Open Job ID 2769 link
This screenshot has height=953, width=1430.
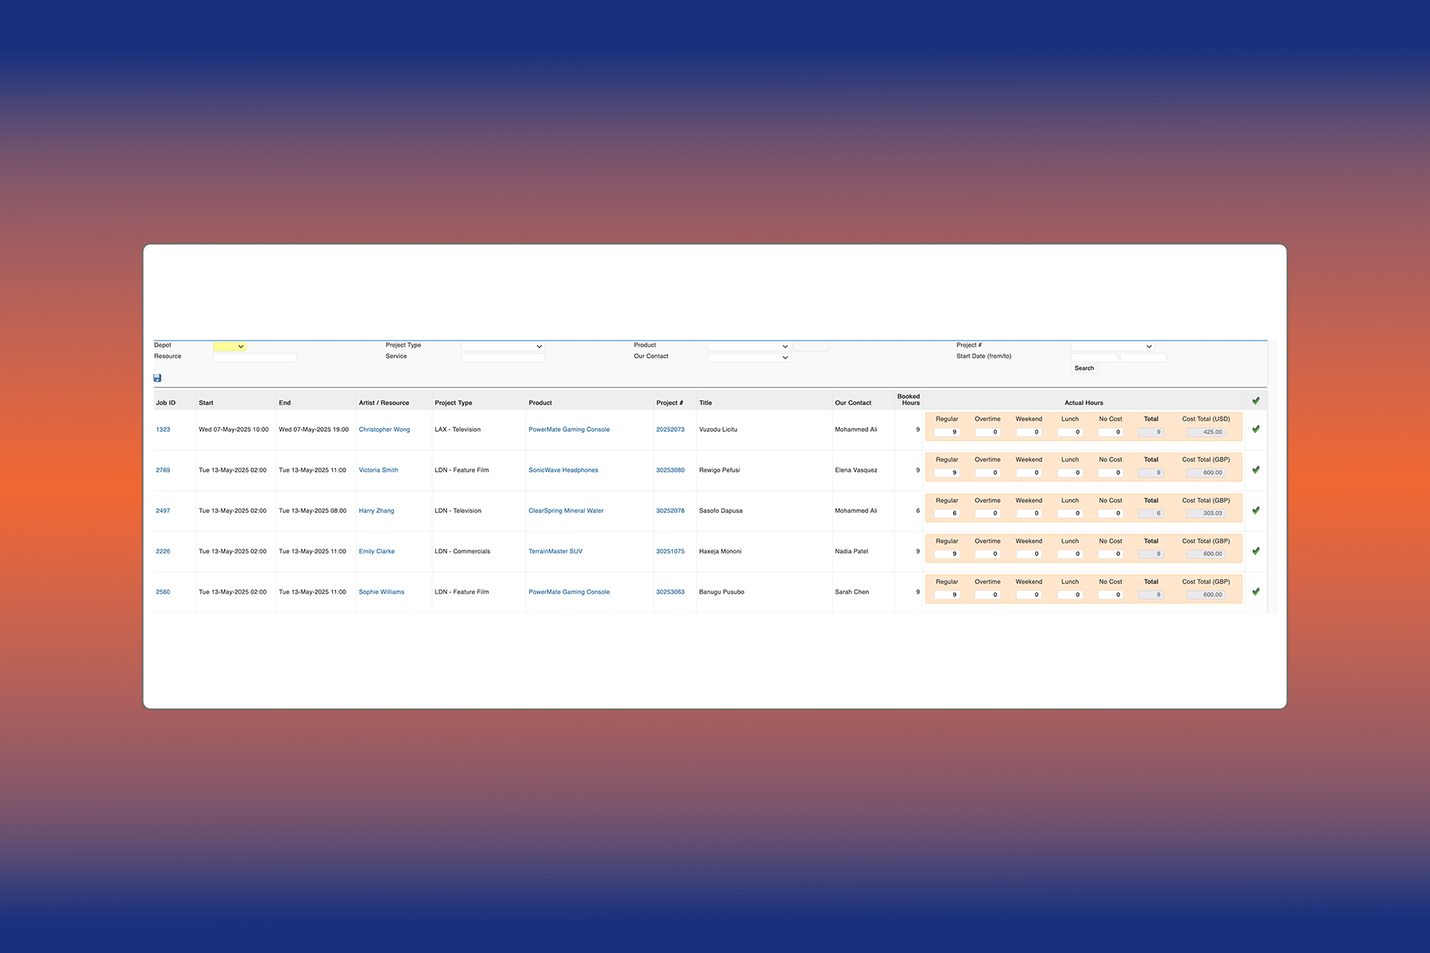click(163, 470)
